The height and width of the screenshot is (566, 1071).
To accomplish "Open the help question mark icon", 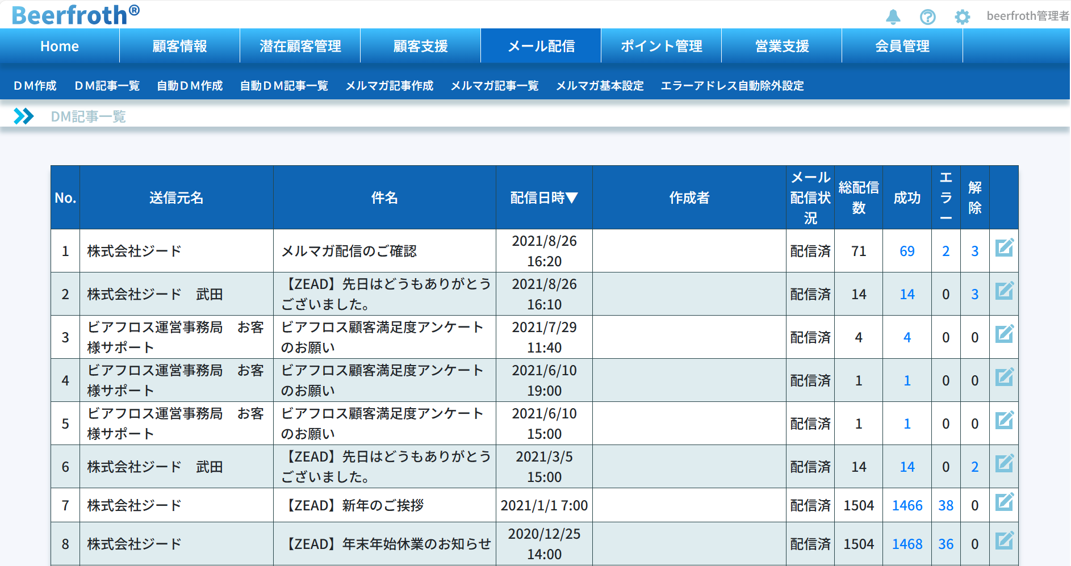I will (x=927, y=17).
